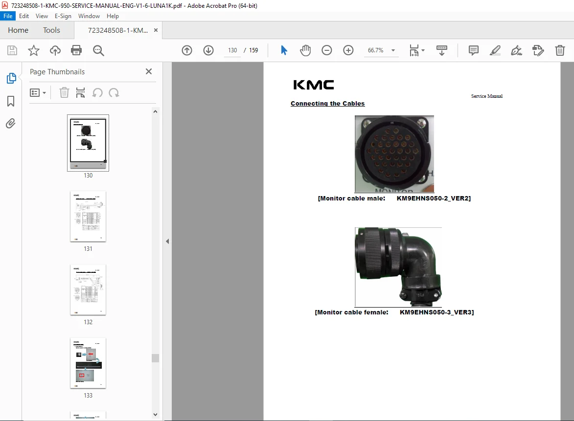Click the KM9EHNS050-2_VER2] caption text
Image resolution: width=574 pixels, height=421 pixels.
(x=434, y=198)
